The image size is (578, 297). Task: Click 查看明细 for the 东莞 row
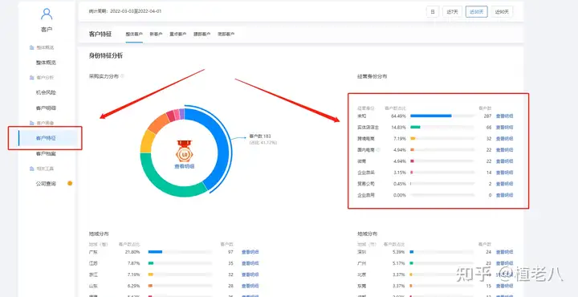pyautogui.click(x=505, y=286)
